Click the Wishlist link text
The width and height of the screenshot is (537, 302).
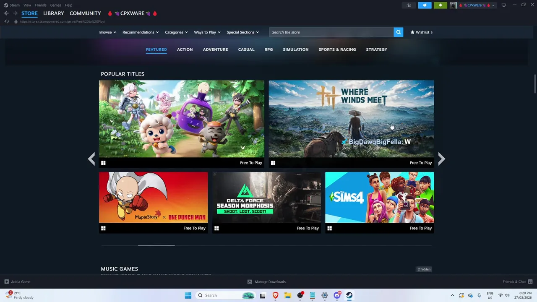[422, 32]
